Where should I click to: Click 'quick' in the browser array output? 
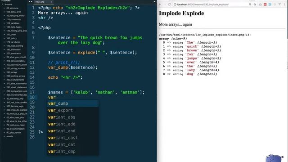tap(192, 46)
